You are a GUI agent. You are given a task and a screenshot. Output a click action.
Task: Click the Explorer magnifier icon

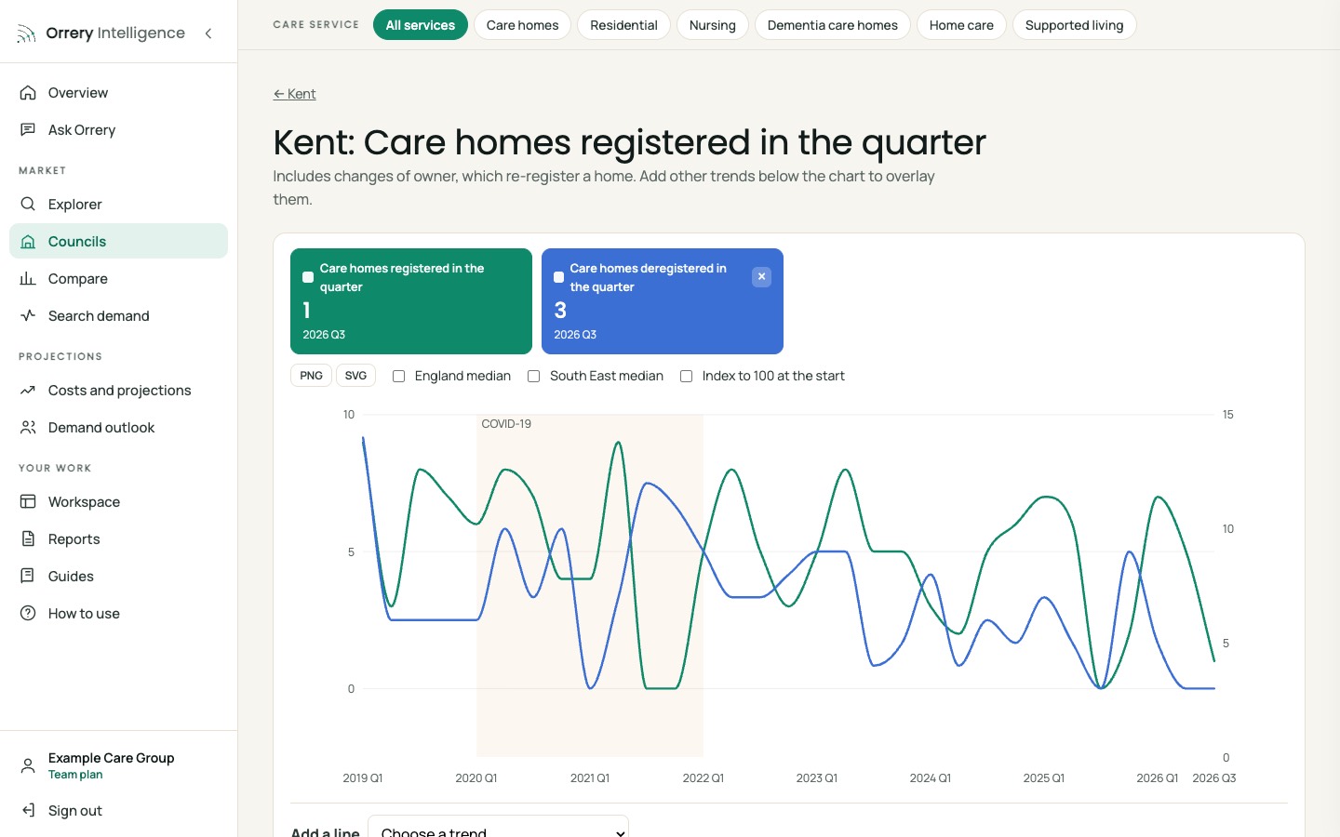(x=28, y=205)
